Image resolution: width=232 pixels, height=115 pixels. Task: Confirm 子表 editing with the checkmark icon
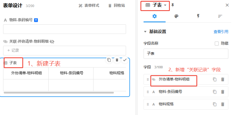[125, 60]
